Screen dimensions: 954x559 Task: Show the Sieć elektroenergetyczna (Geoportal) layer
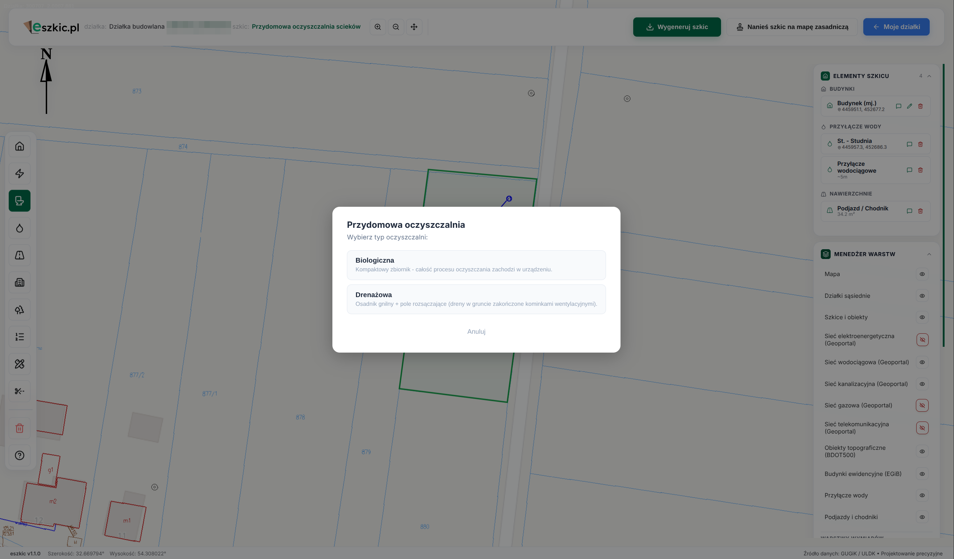click(x=922, y=340)
